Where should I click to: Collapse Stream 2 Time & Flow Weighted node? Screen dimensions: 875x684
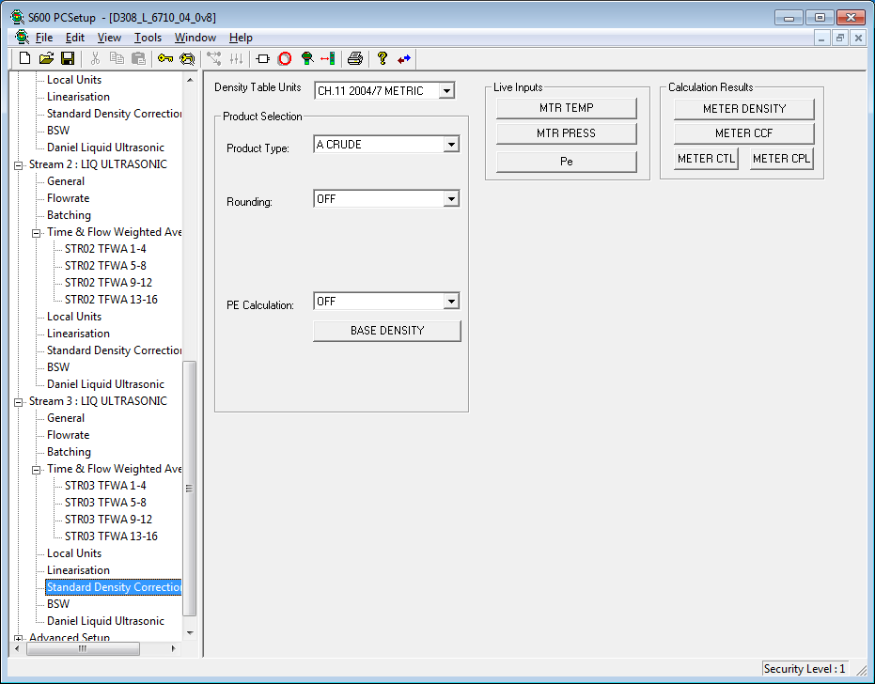coord(37,233)
